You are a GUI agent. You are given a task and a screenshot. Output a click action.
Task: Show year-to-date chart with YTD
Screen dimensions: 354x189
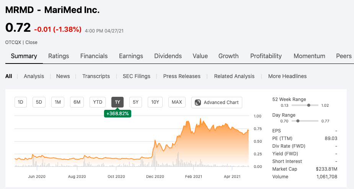(x=98, y=102)
